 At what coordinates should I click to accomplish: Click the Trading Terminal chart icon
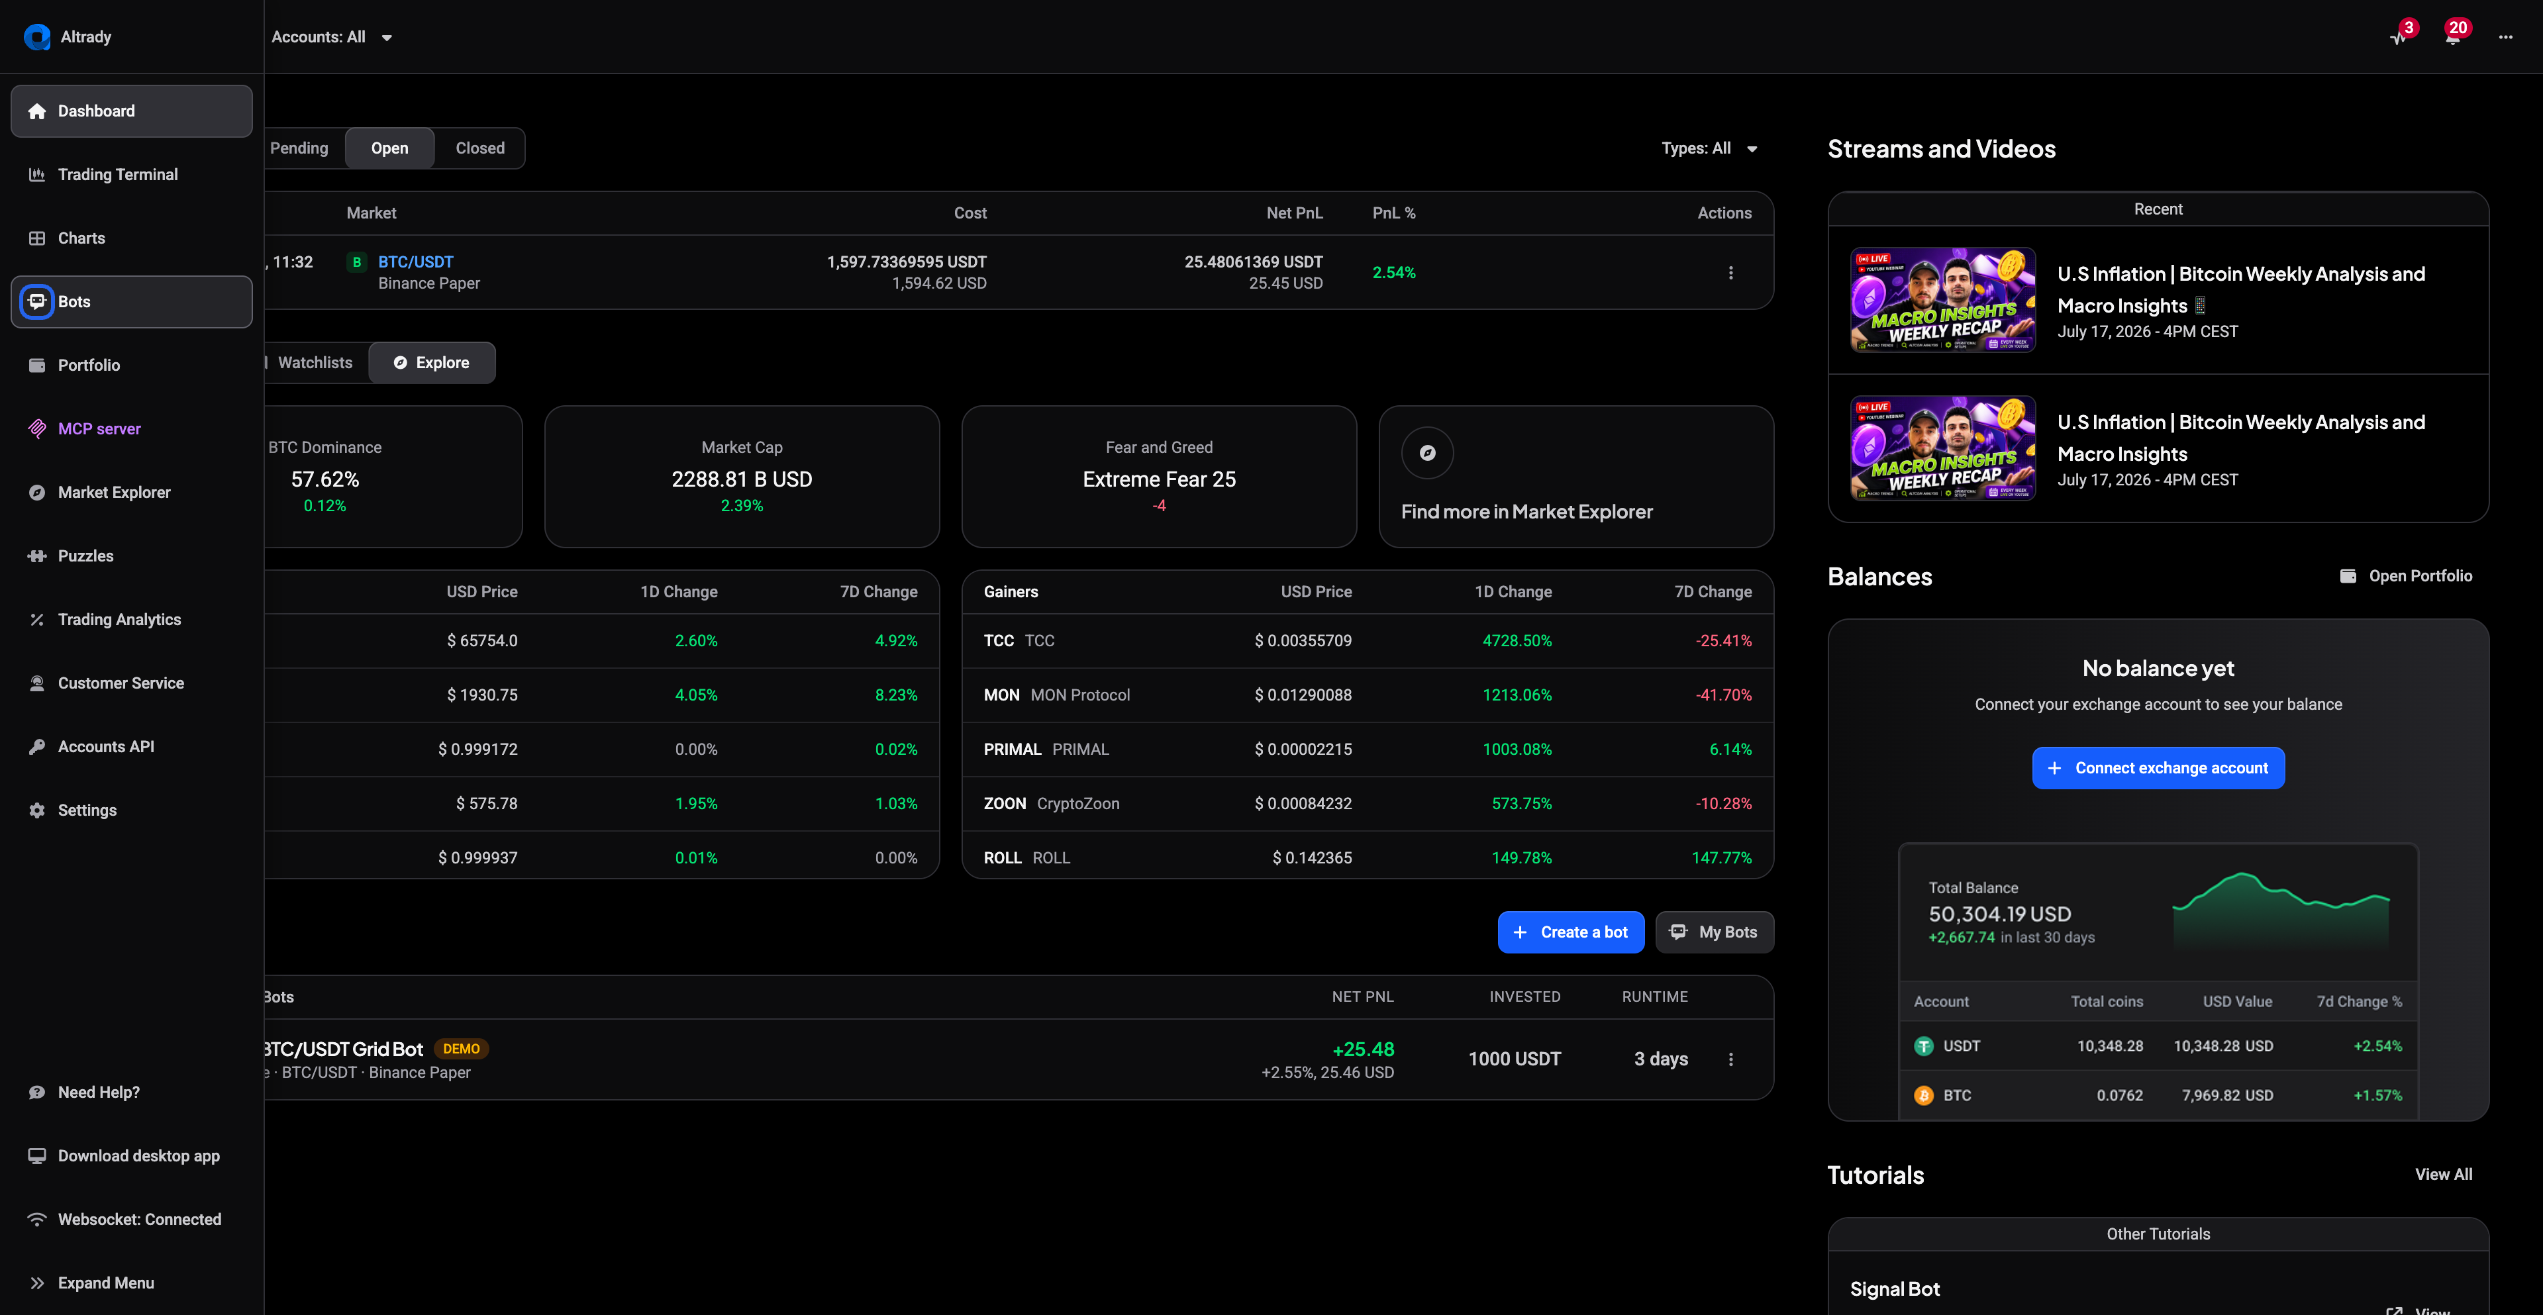pos(38,175)
